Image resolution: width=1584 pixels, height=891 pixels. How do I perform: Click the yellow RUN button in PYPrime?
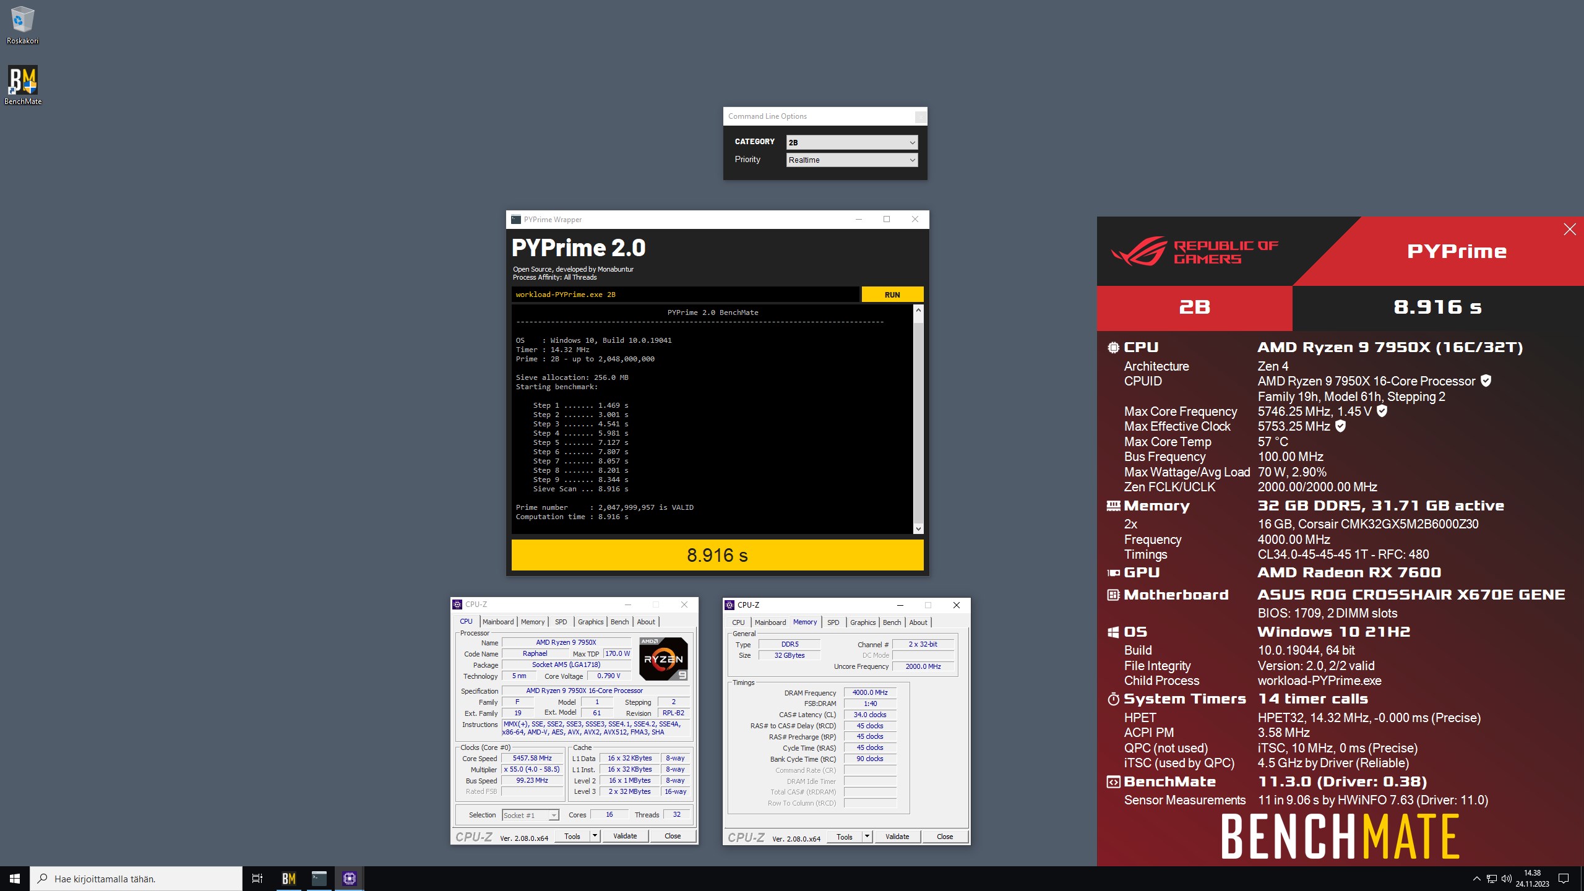[892, 295]
